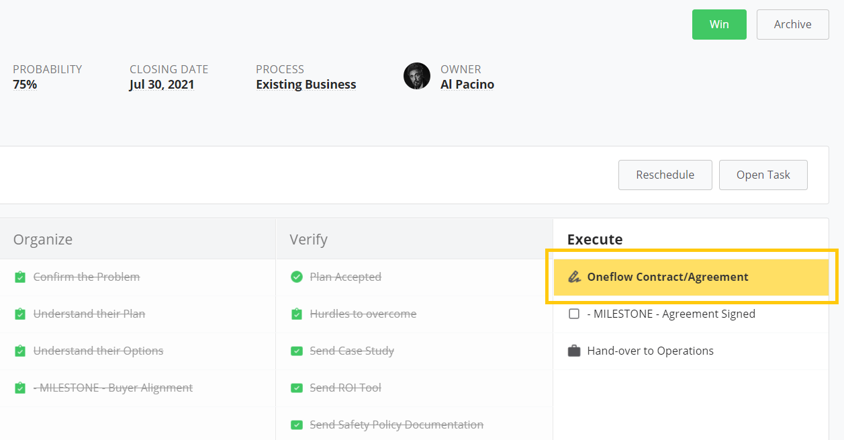Click the green icon next to Understand their Plan

(x=19, y=313)
